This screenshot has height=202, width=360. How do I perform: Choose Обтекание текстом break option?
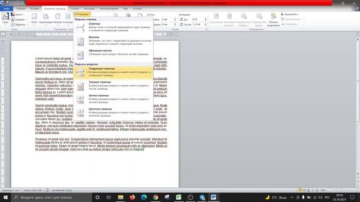click(114, 54)
